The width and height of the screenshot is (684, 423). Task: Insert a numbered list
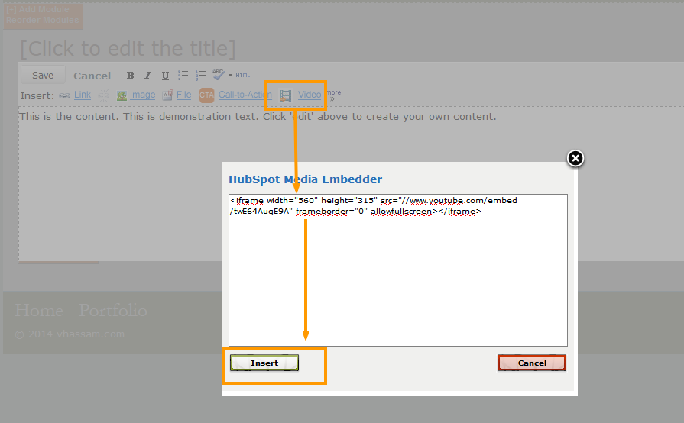[201, 76]
